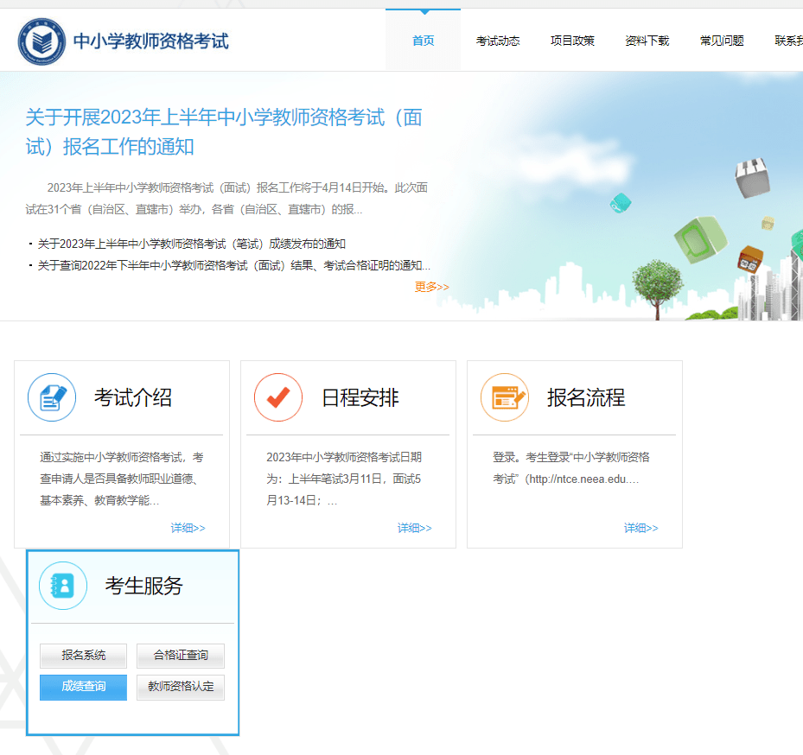The width and height of the screenshot is (803, 755).
Task: Click the 报名流程 orange form icon
Action: click(x=505, y=397)
